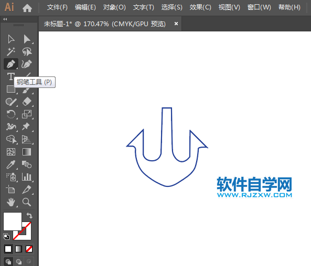The width and height of the screenshot is (311, 266).
Task: Open the 编辑(E) menu
Action: click(85, 7)
